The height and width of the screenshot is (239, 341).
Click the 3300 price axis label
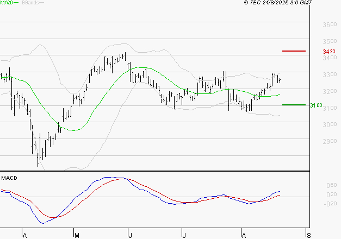point(330,75)
